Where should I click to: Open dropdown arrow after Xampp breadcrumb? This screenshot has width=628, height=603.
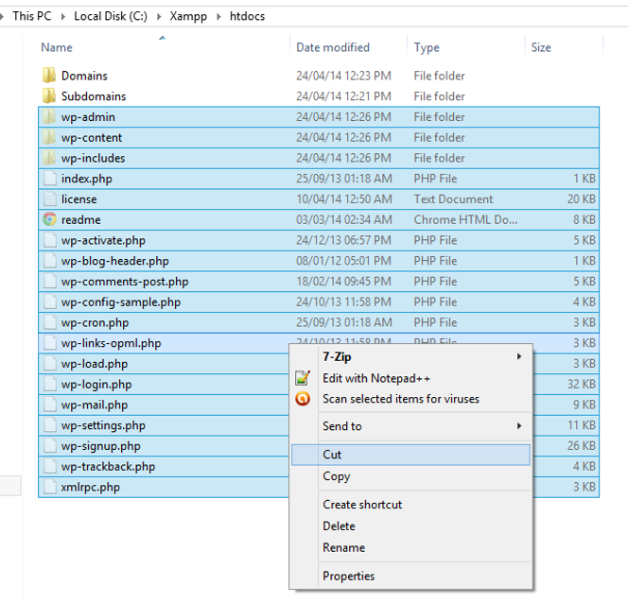tap(218, 16)
